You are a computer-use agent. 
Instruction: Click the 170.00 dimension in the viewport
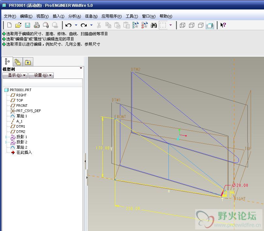(x=103, y=148)
